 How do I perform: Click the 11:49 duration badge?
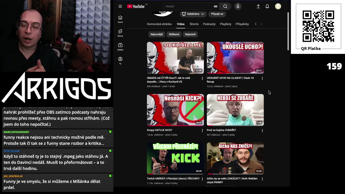coord(199,71)
